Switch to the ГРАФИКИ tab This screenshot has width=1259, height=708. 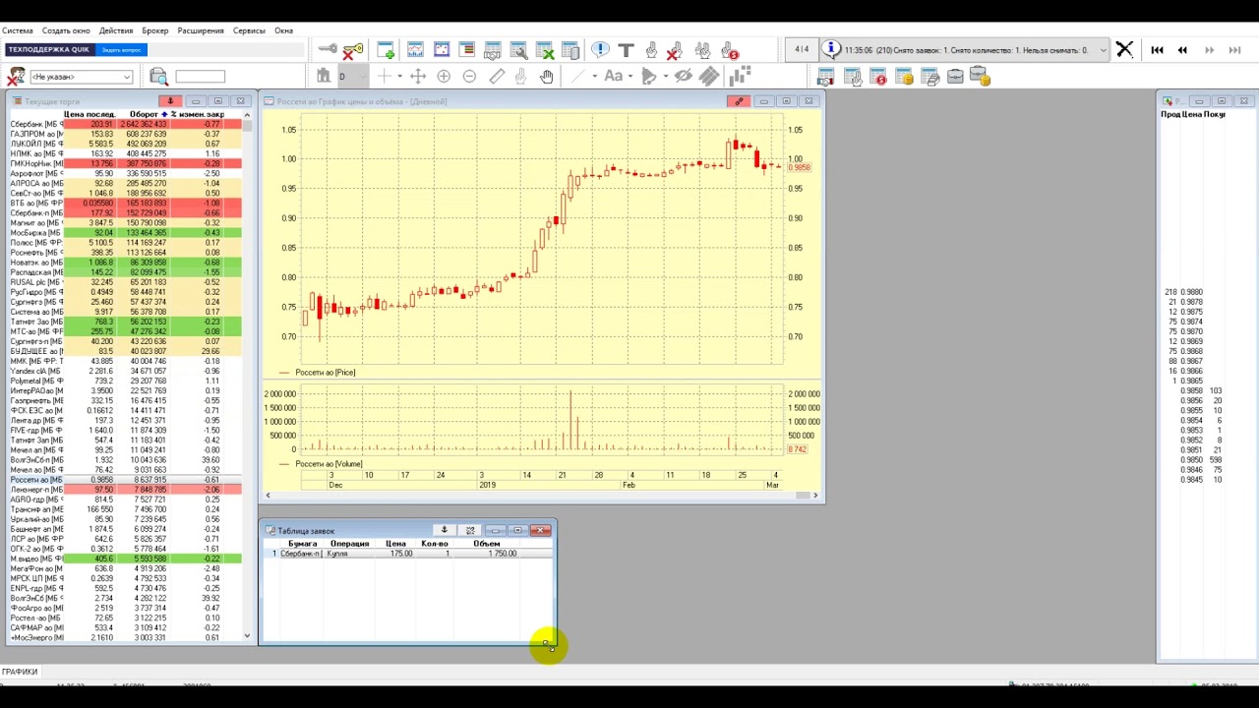click(20, 672)
